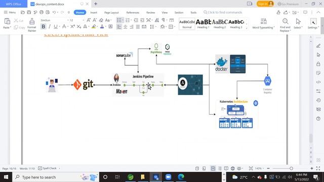
Task: Expand the numbered list dropdown arrow
Action: click(131, 20)
